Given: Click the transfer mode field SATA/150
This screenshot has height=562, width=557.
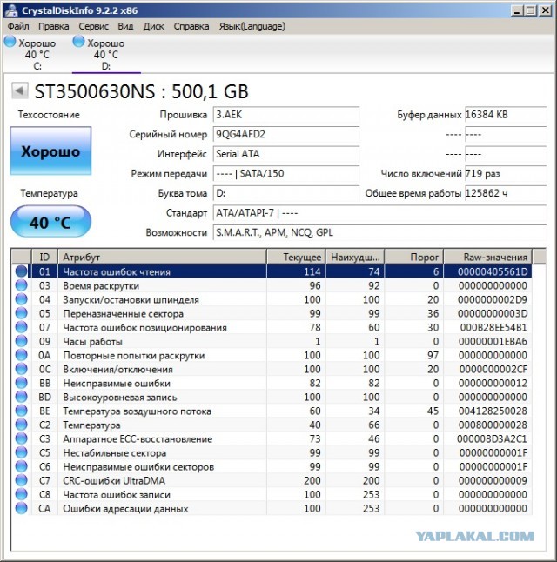Looking at the screenshot, I should point(286,174).
